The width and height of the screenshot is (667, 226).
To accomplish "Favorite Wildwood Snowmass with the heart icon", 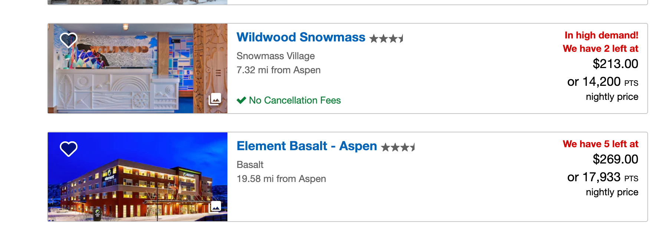I will point(69,40).
